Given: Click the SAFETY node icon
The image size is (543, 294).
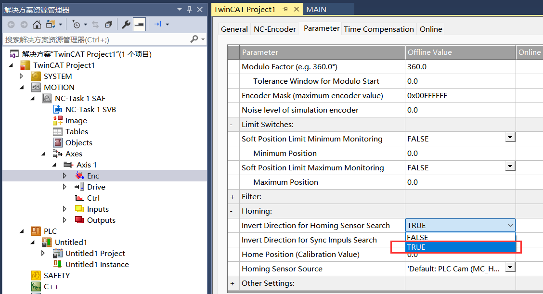Looking at the screenshot, I should [x=36, y=275].
